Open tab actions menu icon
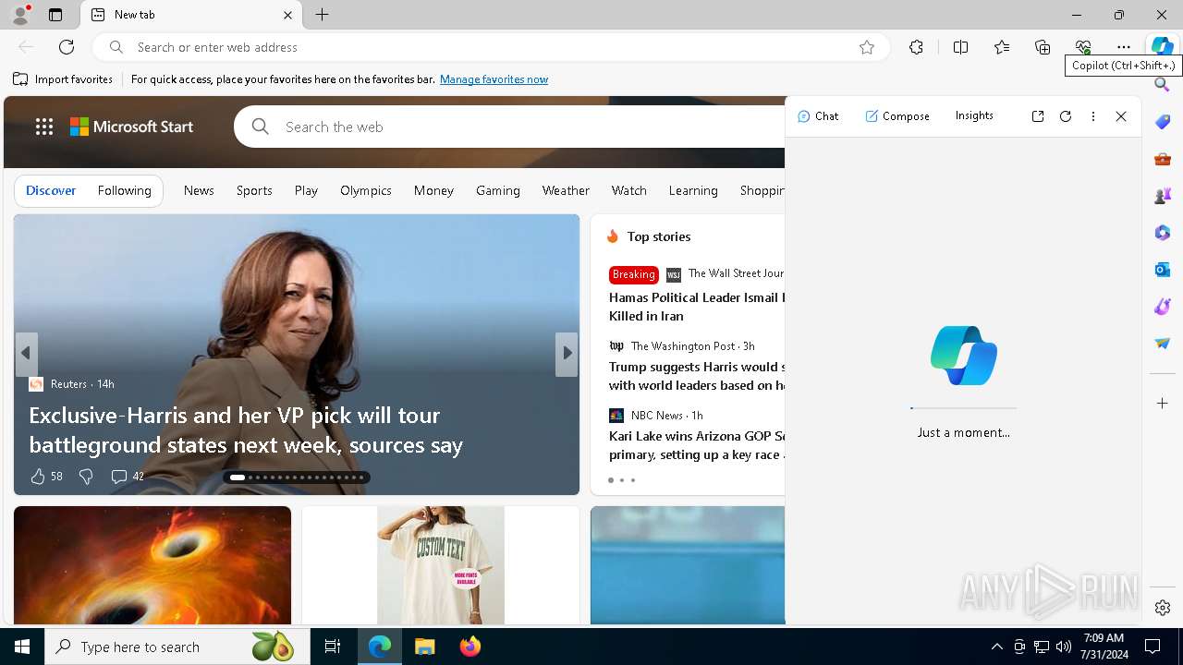The height and width of the screenshot is (665, 1183). click(x=55, y=15)
